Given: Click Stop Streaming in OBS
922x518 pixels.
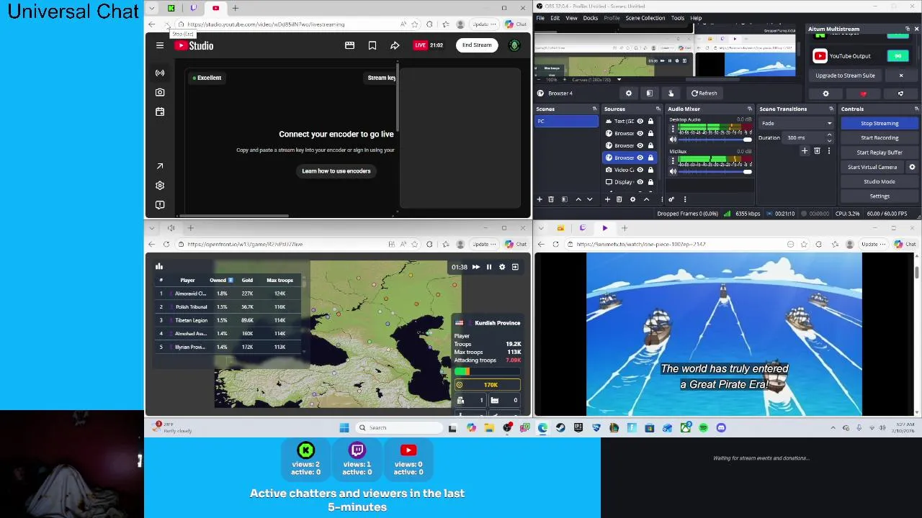Looking at the screenshot, I should coord(880,123).
